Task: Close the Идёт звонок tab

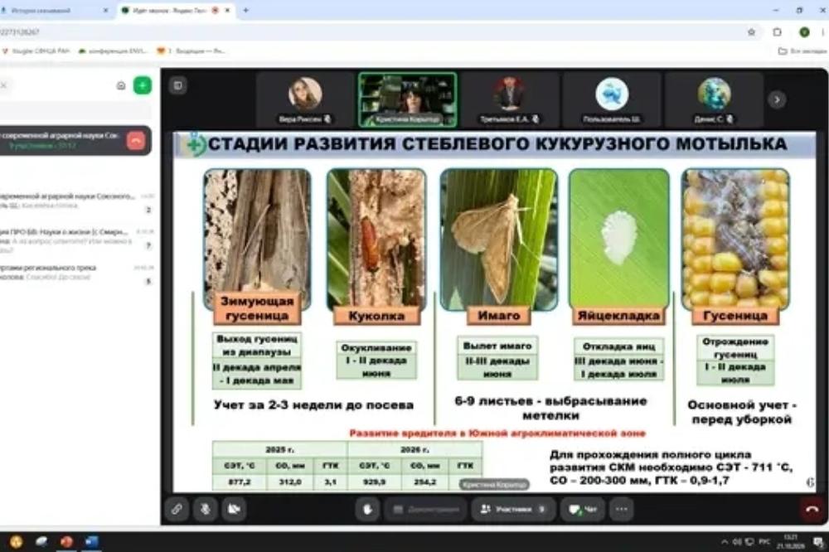Action: [228, 11]
